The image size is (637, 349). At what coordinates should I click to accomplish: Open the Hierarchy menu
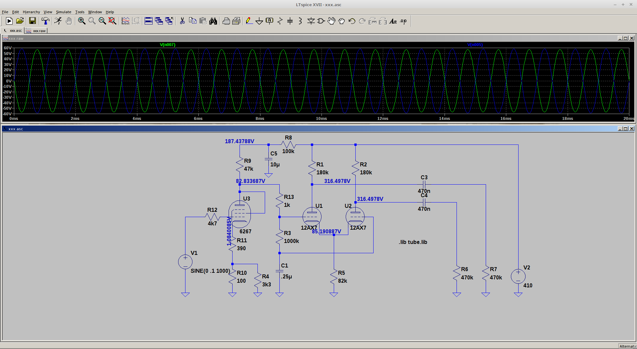pos(31,12)
